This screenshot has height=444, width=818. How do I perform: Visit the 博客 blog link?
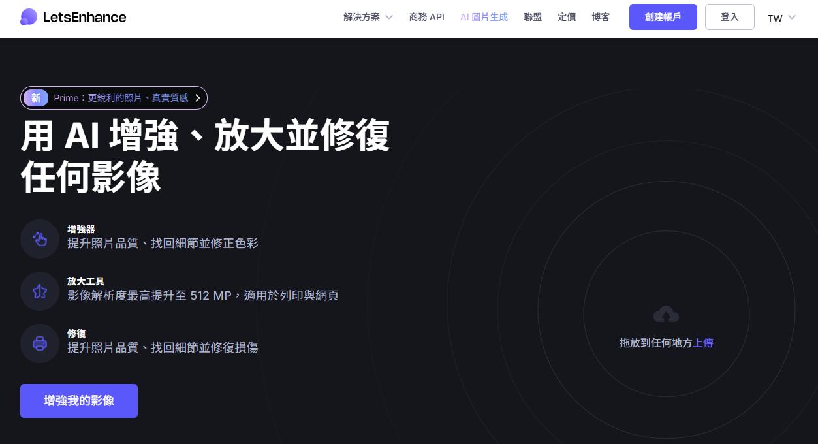tap(601, 17)
